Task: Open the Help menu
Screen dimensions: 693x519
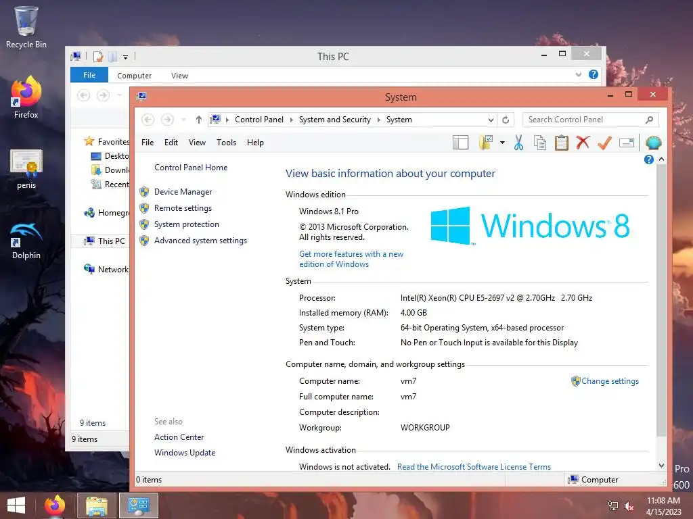Action: [255, 143]
